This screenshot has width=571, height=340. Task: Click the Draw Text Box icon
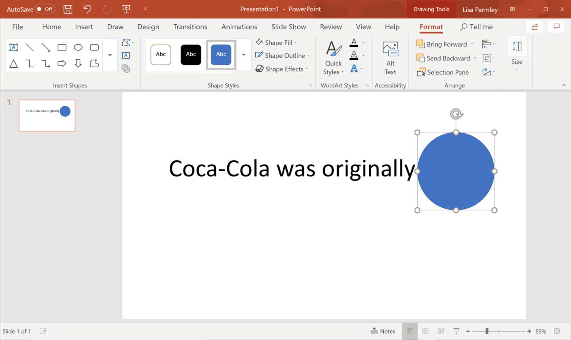(126, 56)
